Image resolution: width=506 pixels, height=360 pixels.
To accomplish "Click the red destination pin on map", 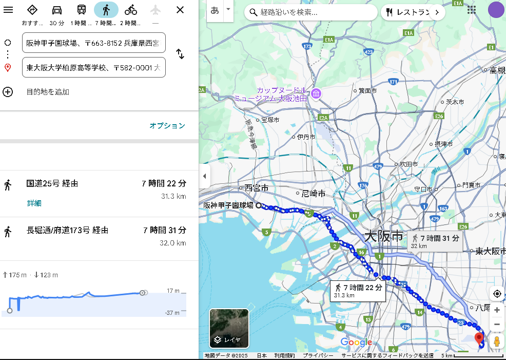I will point(479,339).
